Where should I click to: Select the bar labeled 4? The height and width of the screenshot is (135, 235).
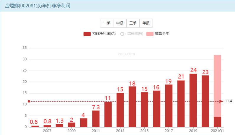point(84,123)
